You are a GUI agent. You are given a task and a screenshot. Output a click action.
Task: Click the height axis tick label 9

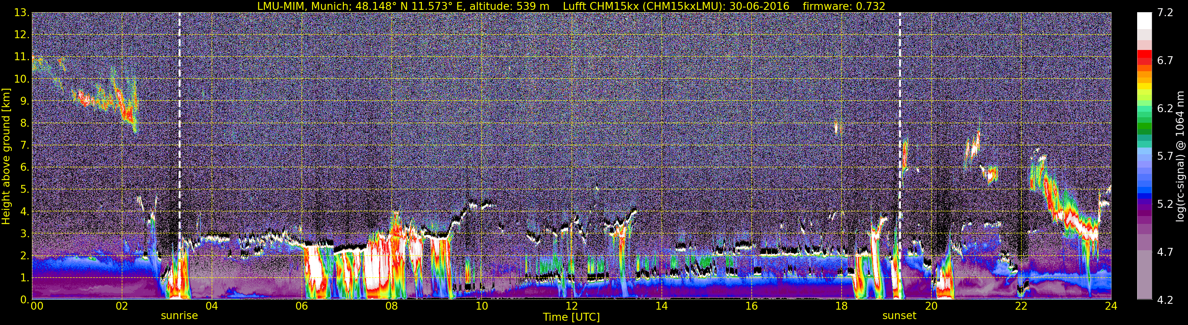[24, 101]
